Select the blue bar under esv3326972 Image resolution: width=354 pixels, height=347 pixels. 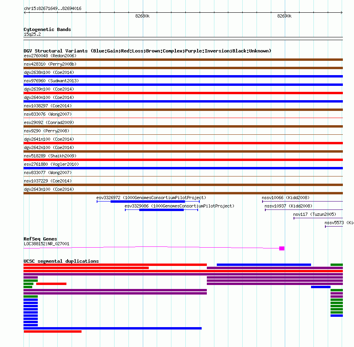click(x=148, y=202)
